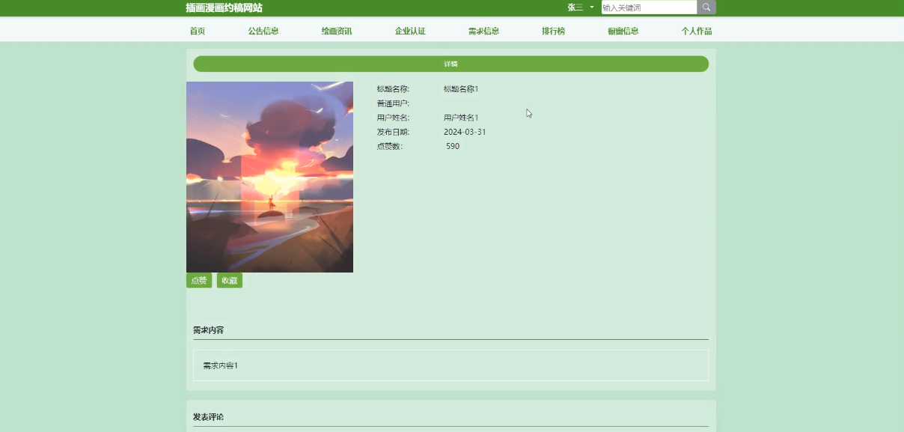This screenshot has width=904, height=432.
Task: Open 绘画资讯 navigation item
Action: [x=337, y=31]
